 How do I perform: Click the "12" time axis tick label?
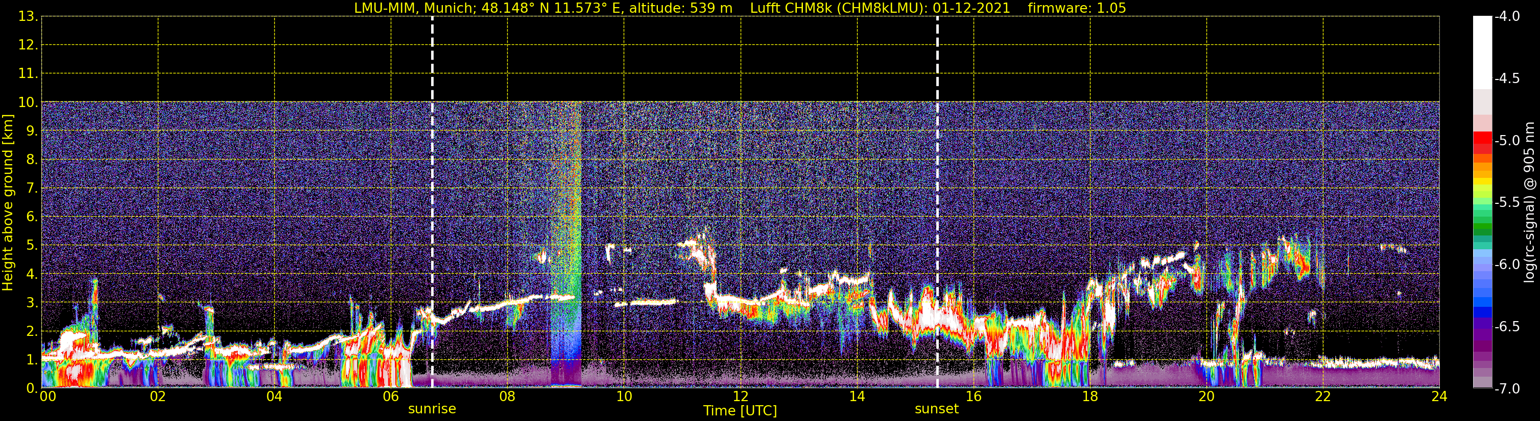click(x=741, y=397)
